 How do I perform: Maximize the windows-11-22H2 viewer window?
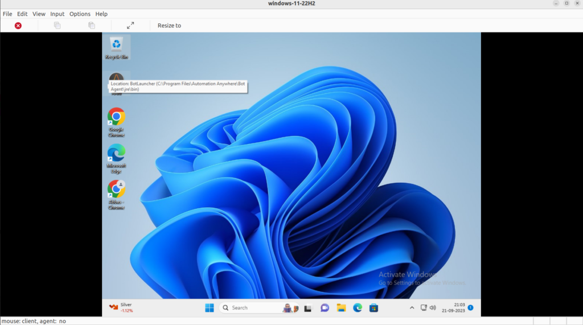click(x=566, y=3)
